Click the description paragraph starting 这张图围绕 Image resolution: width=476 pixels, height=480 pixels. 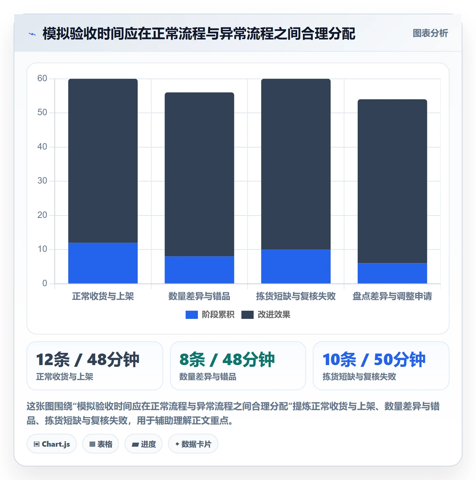pos(233,413)
